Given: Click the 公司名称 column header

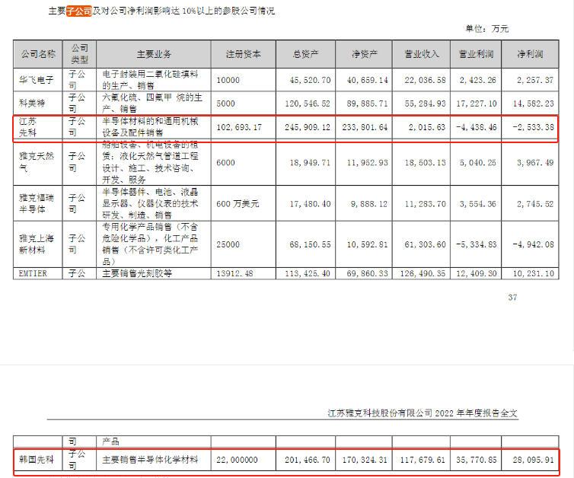Looking at the screenshot, I should [x=38, y=54].
